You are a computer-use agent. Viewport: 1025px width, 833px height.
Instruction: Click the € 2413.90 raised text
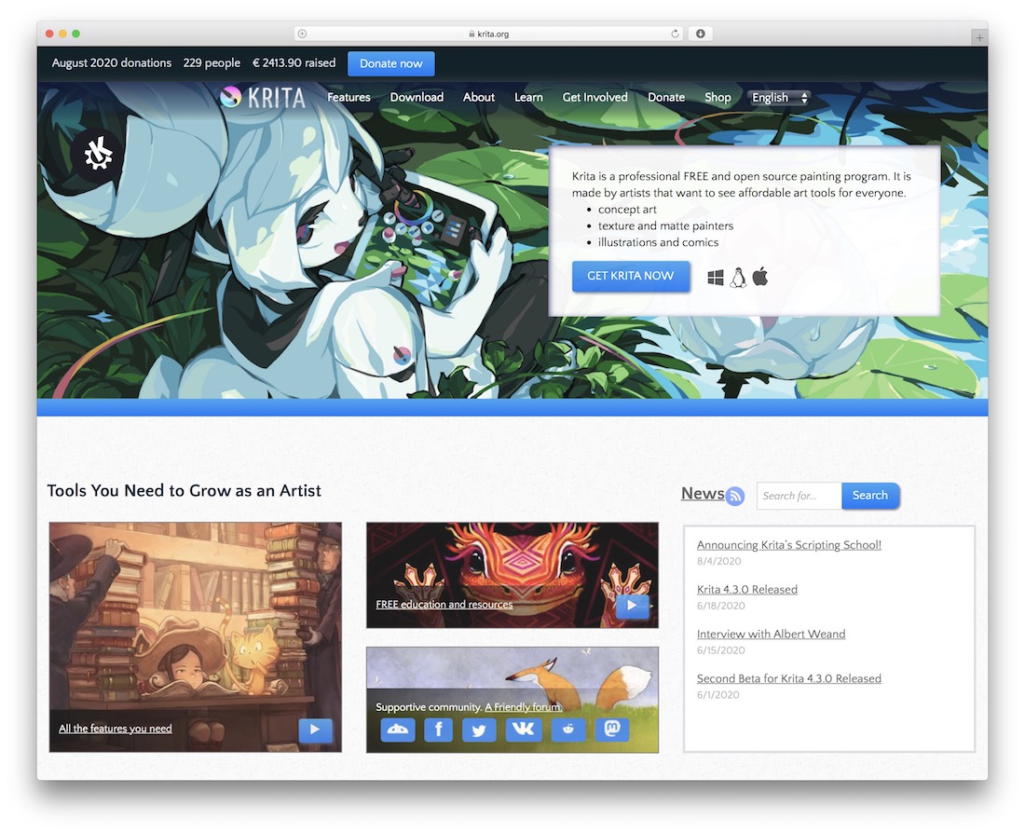[x=294, y=62]
